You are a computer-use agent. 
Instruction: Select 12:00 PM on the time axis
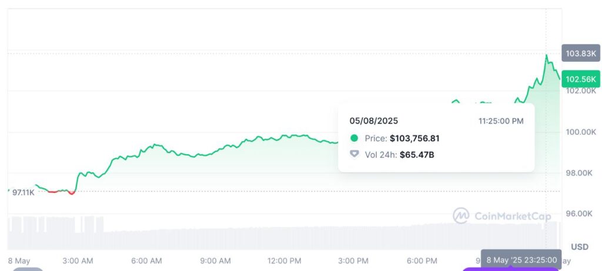(x=283, y=260)
